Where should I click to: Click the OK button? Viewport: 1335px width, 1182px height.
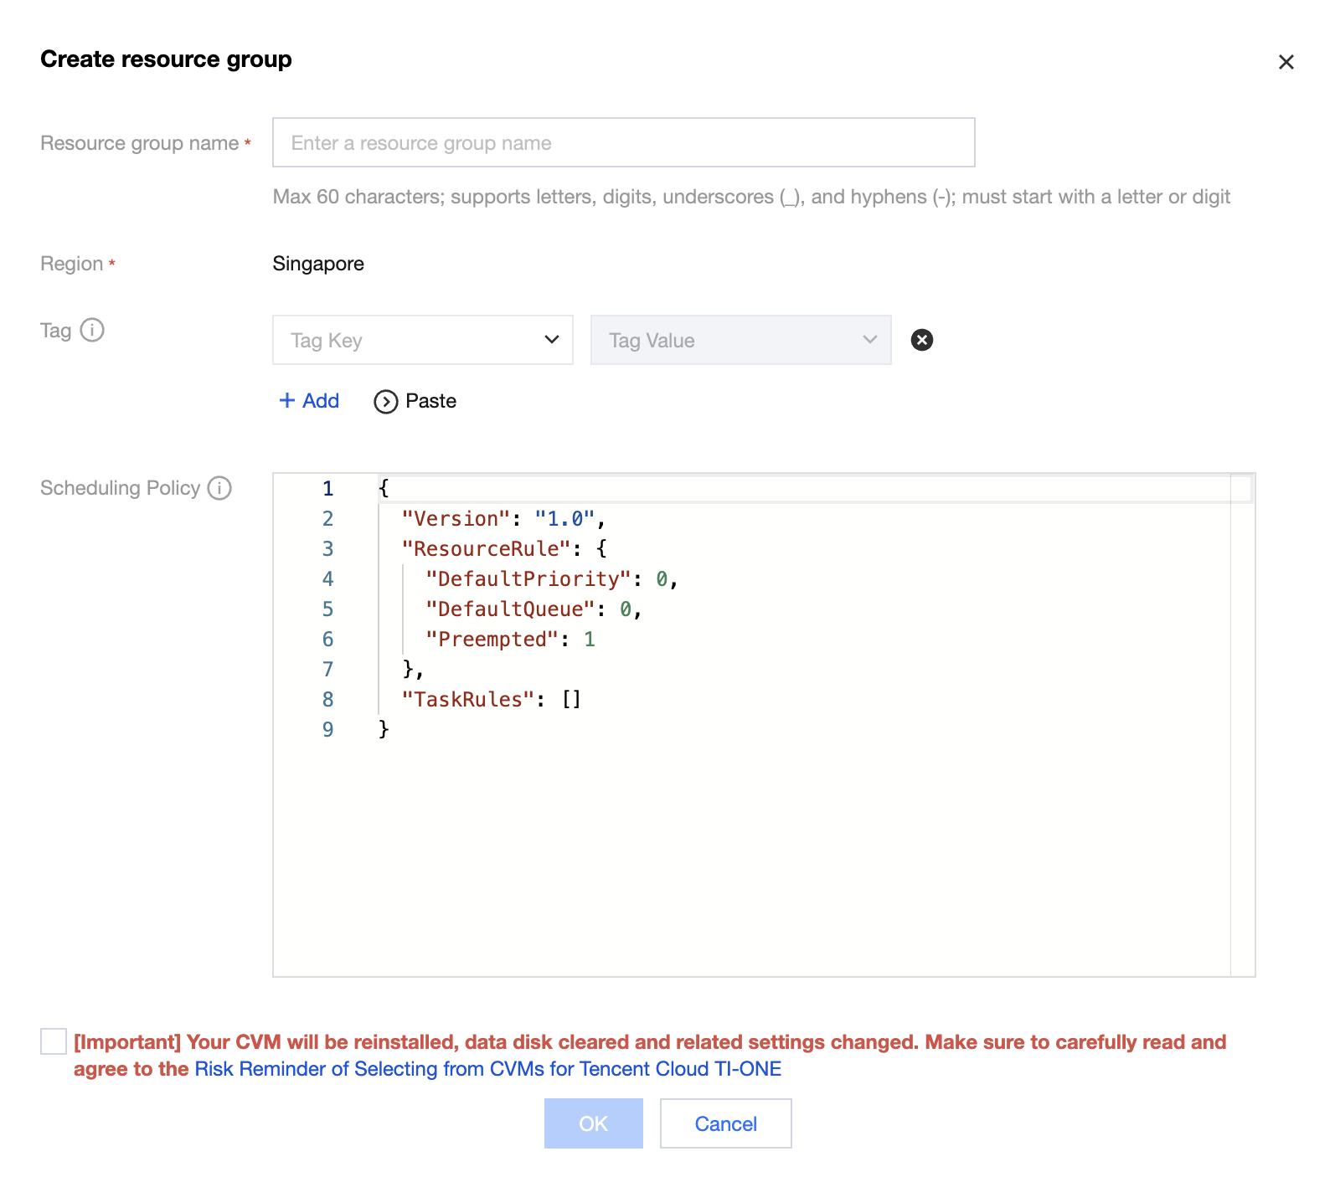593,1123
